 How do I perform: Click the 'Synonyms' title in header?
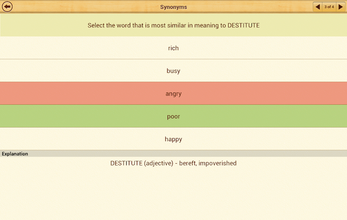(x=173, y=7)
